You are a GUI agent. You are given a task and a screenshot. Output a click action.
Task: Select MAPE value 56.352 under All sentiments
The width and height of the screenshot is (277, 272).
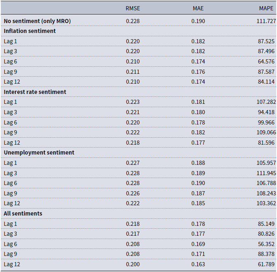click(266, 244)
